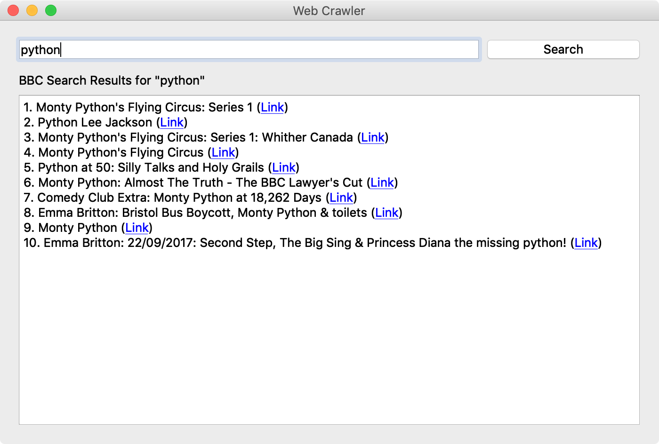Open the Python Lee Jackson link
The image size is (659, 444).
point(172,122)
